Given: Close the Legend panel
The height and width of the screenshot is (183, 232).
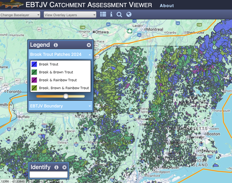Looking at the screenshot, I should (89, 45).
